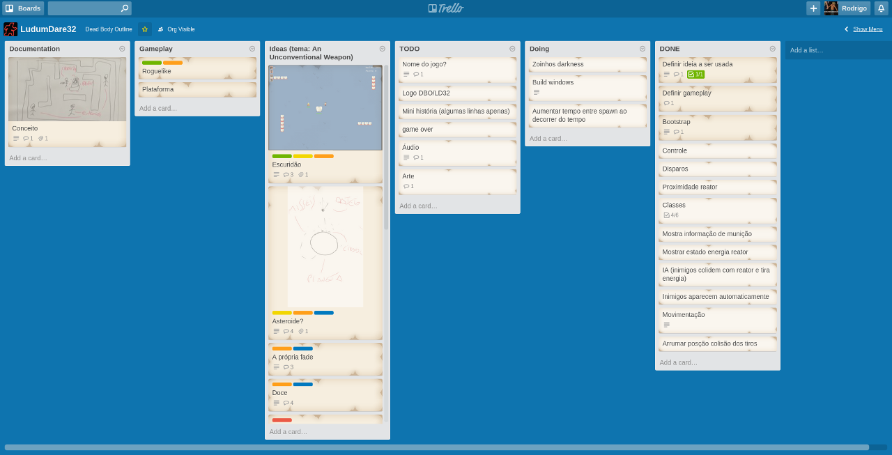Click the green label on Roguelike card

click(x=152, y=63)
